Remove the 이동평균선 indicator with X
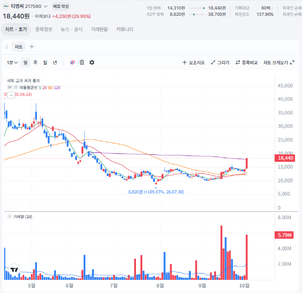The width and height of the screenshot is (302, 293). coord(16,87)
